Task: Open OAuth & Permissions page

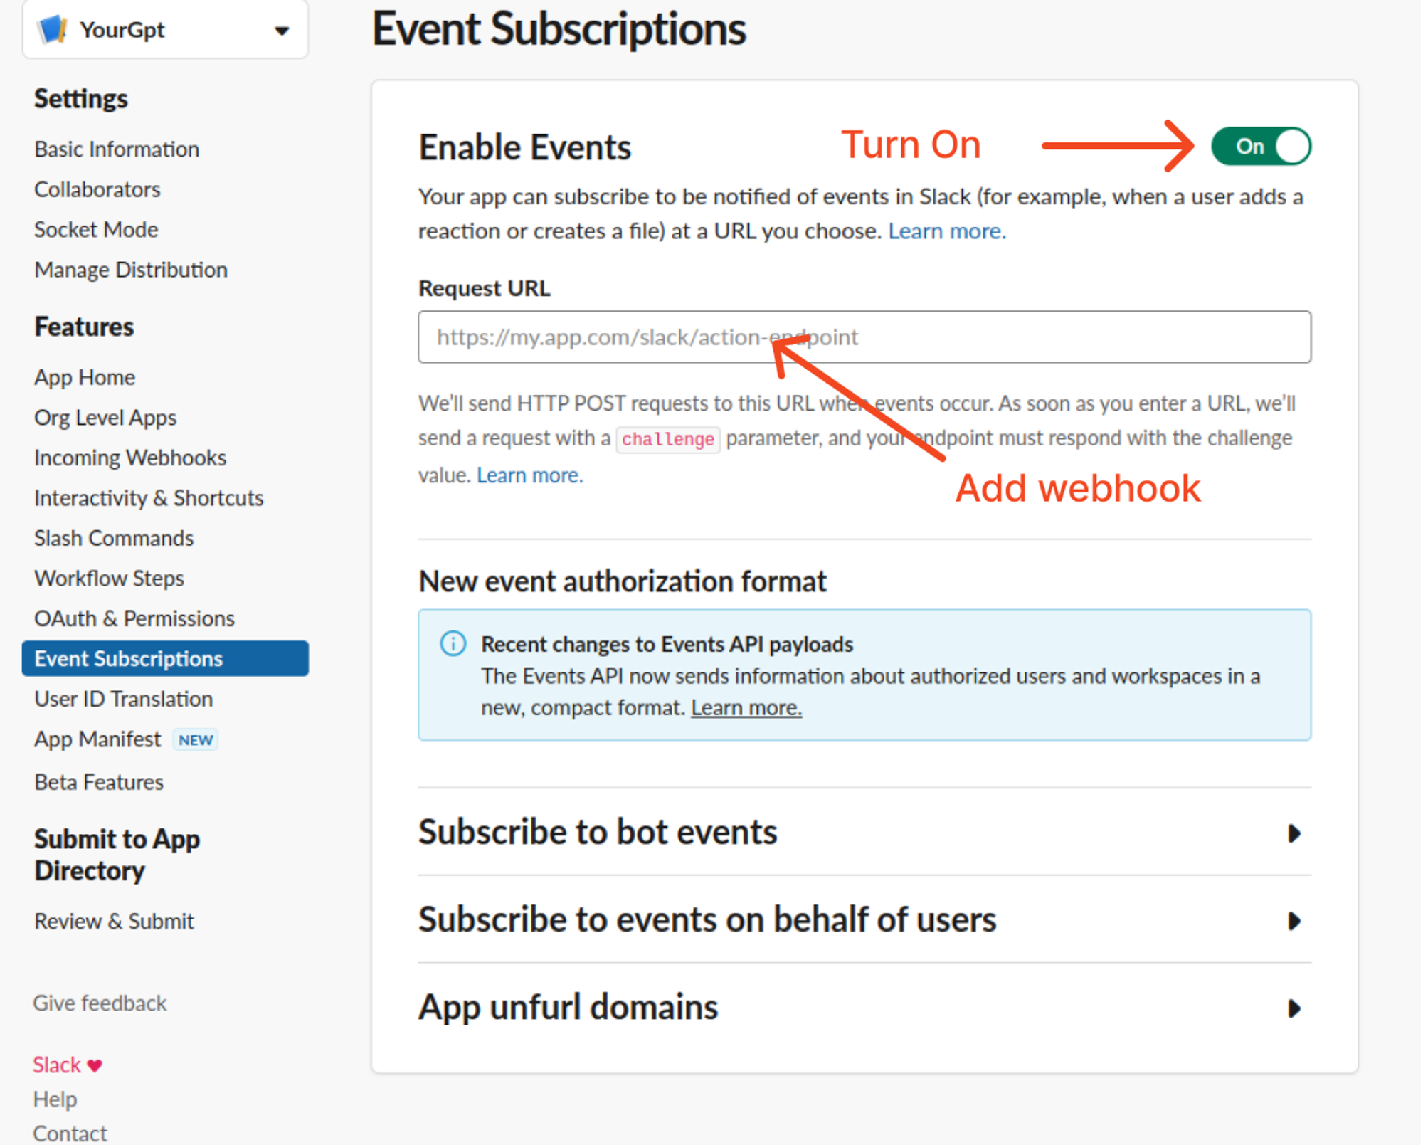Action: coord(134,618)
